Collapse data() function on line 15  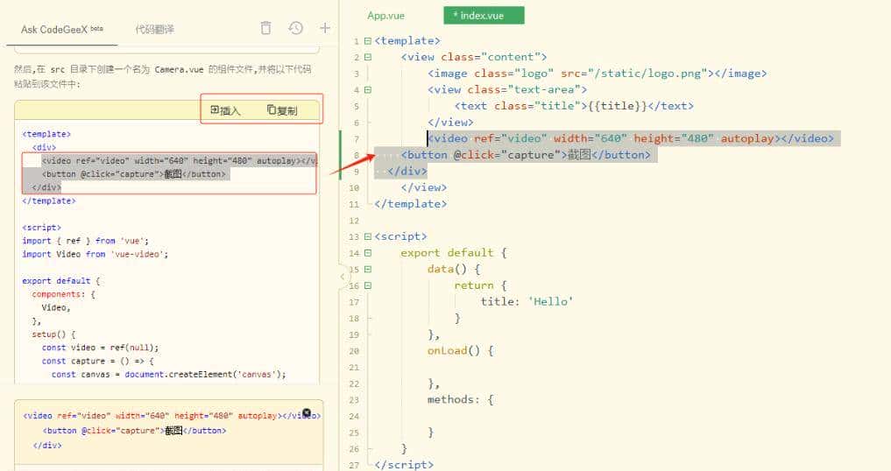pyautogui.click(x=368, y=270)
